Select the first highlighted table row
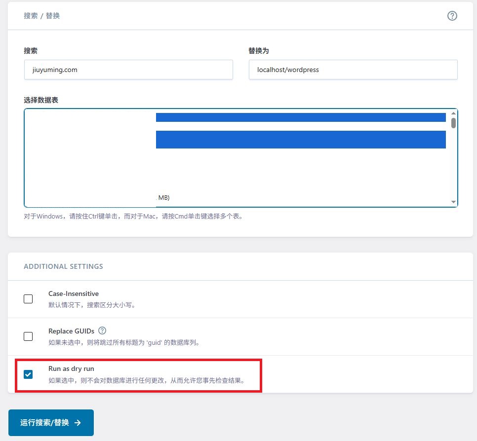The height and width of the screenshot is (441, 477). click(x=301, y=117)
